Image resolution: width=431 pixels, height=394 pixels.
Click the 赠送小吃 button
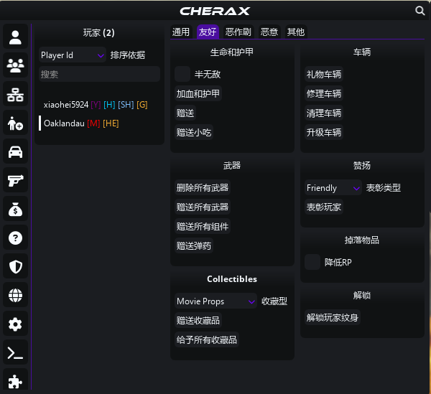click(194, 132)
